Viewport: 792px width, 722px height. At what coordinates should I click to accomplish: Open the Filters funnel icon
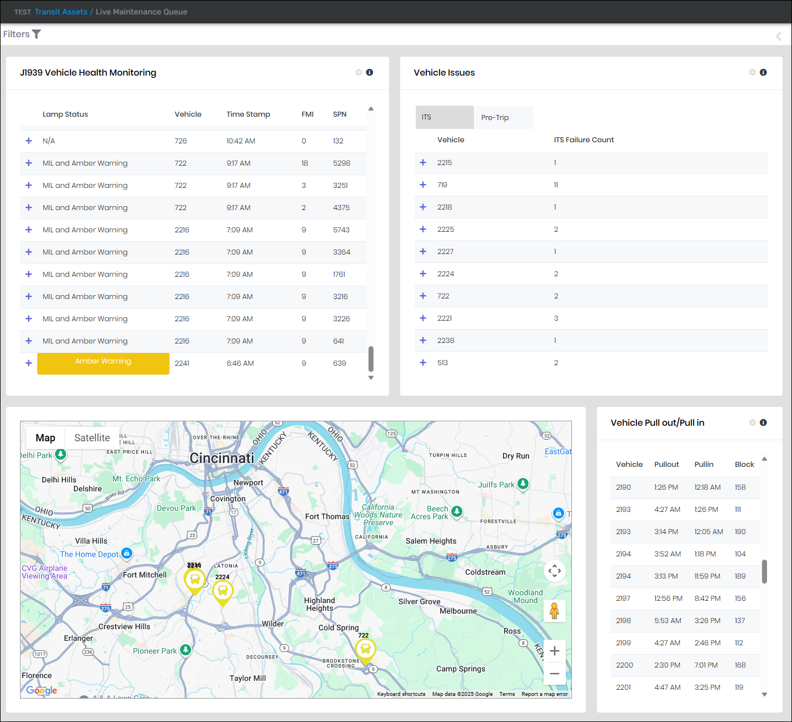click(37, 34)
